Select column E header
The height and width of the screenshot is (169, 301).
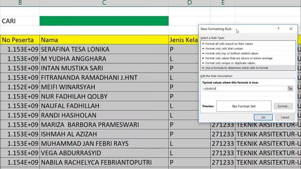pyautogui.click(x=223, y=3)
